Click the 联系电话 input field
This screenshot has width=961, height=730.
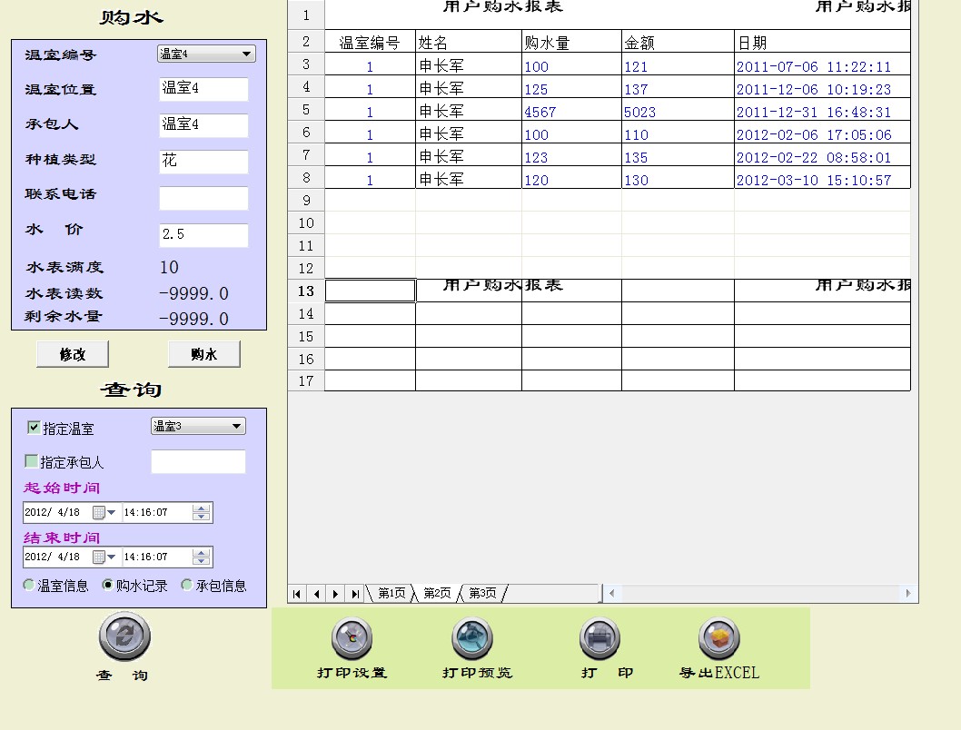[x=203, y=198]
